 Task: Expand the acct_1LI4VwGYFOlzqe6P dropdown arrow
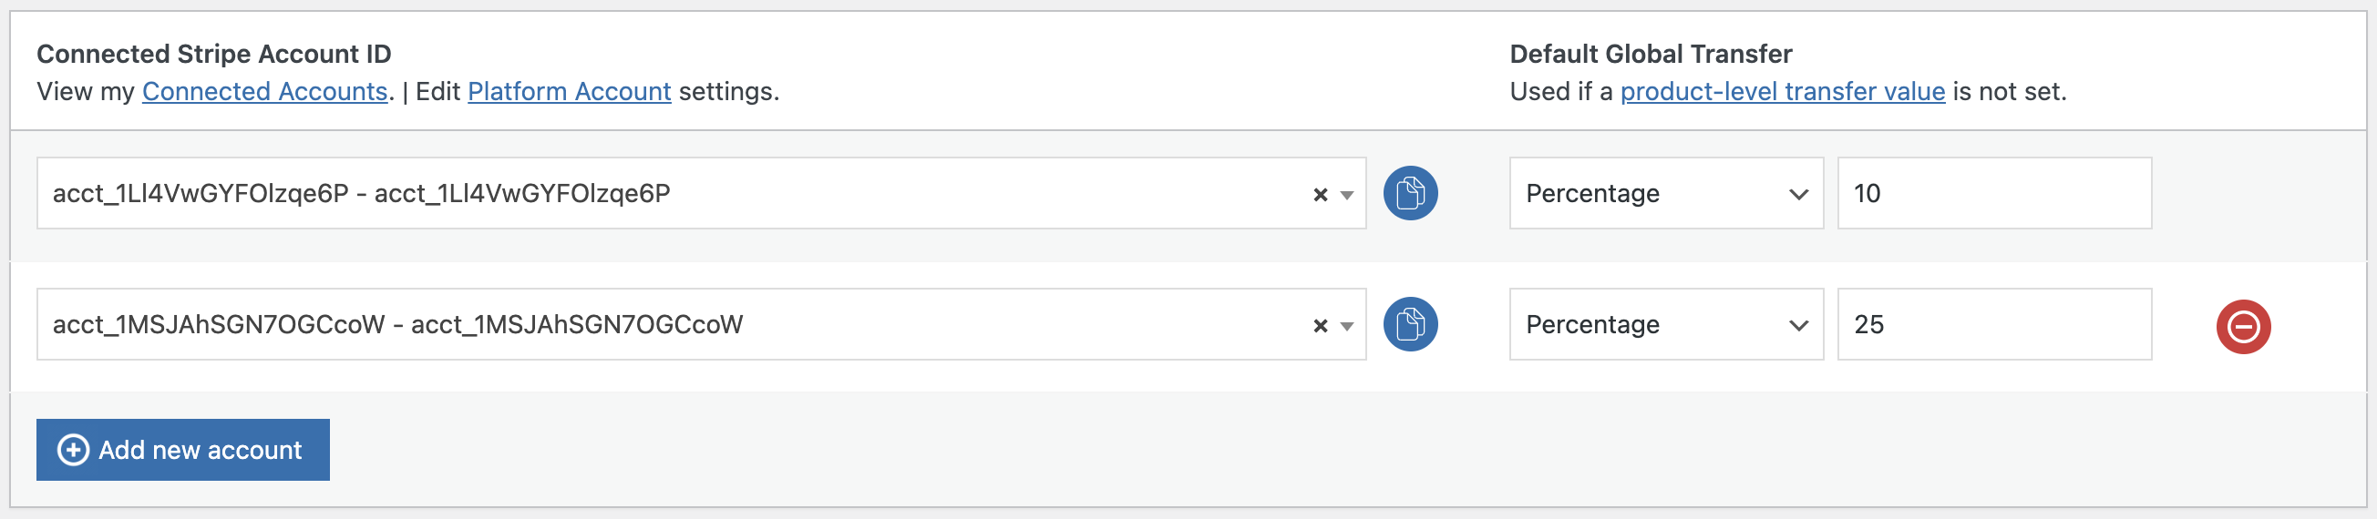[x=1346, y=195]
